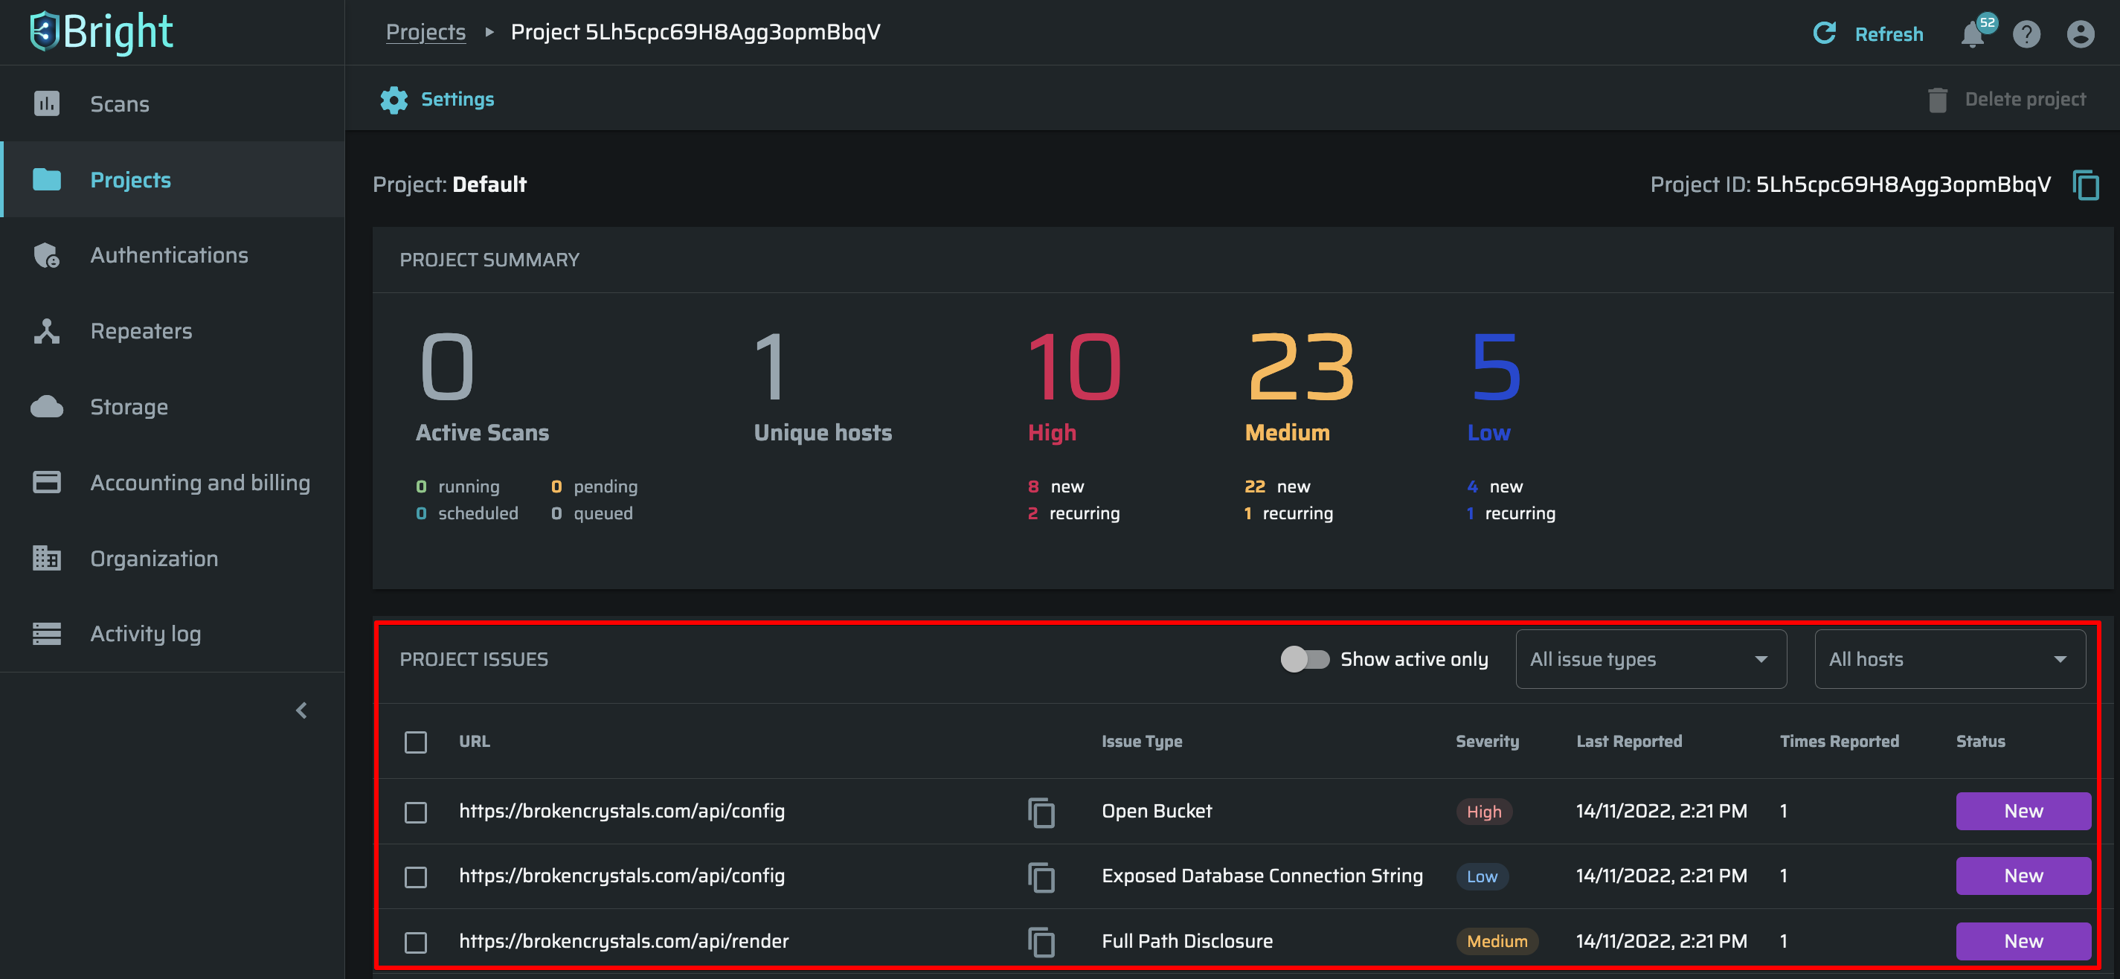Open the user account profile icon

pyautogui.click(x=2080, y=34)
